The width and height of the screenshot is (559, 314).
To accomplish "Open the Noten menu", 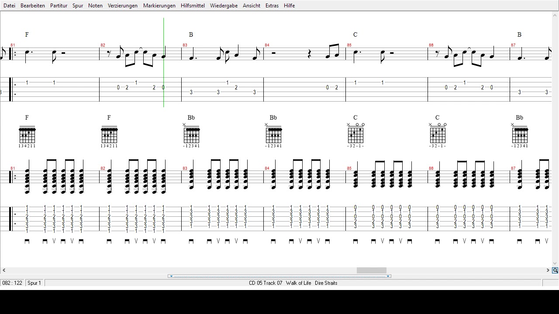I will pos(95,6).
